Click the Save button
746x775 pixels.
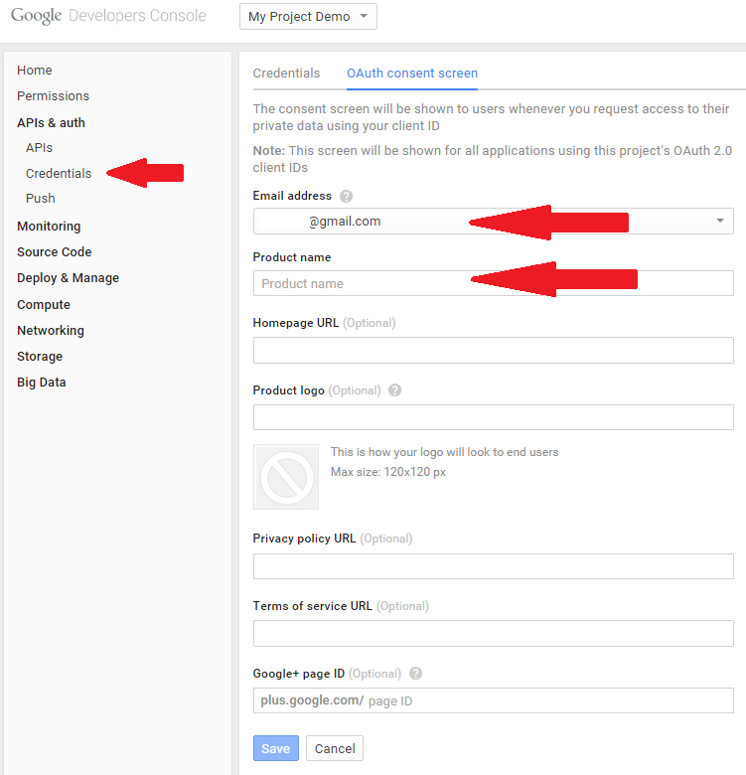pos(276,748)
